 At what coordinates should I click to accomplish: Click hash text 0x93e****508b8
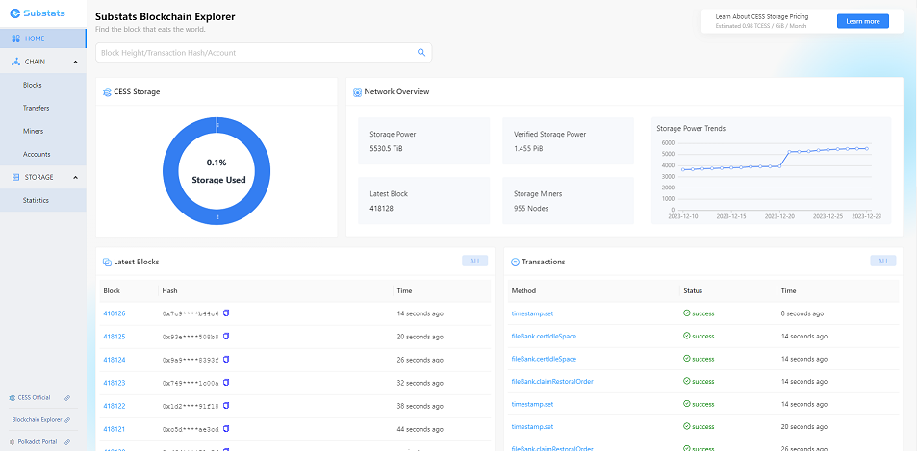tap(191, 337)
